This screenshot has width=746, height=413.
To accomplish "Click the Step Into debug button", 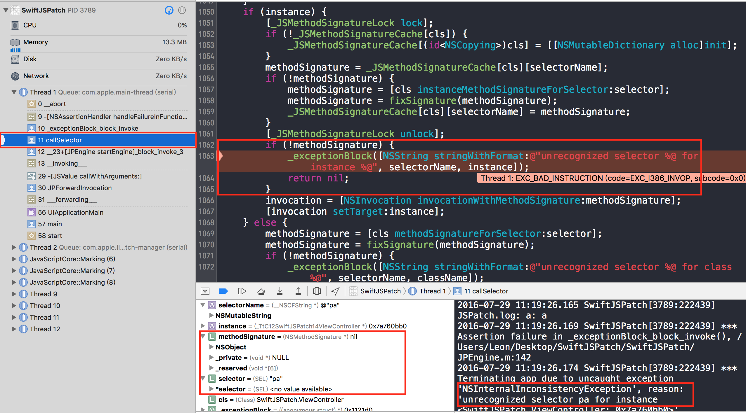I will coord(280,291).
